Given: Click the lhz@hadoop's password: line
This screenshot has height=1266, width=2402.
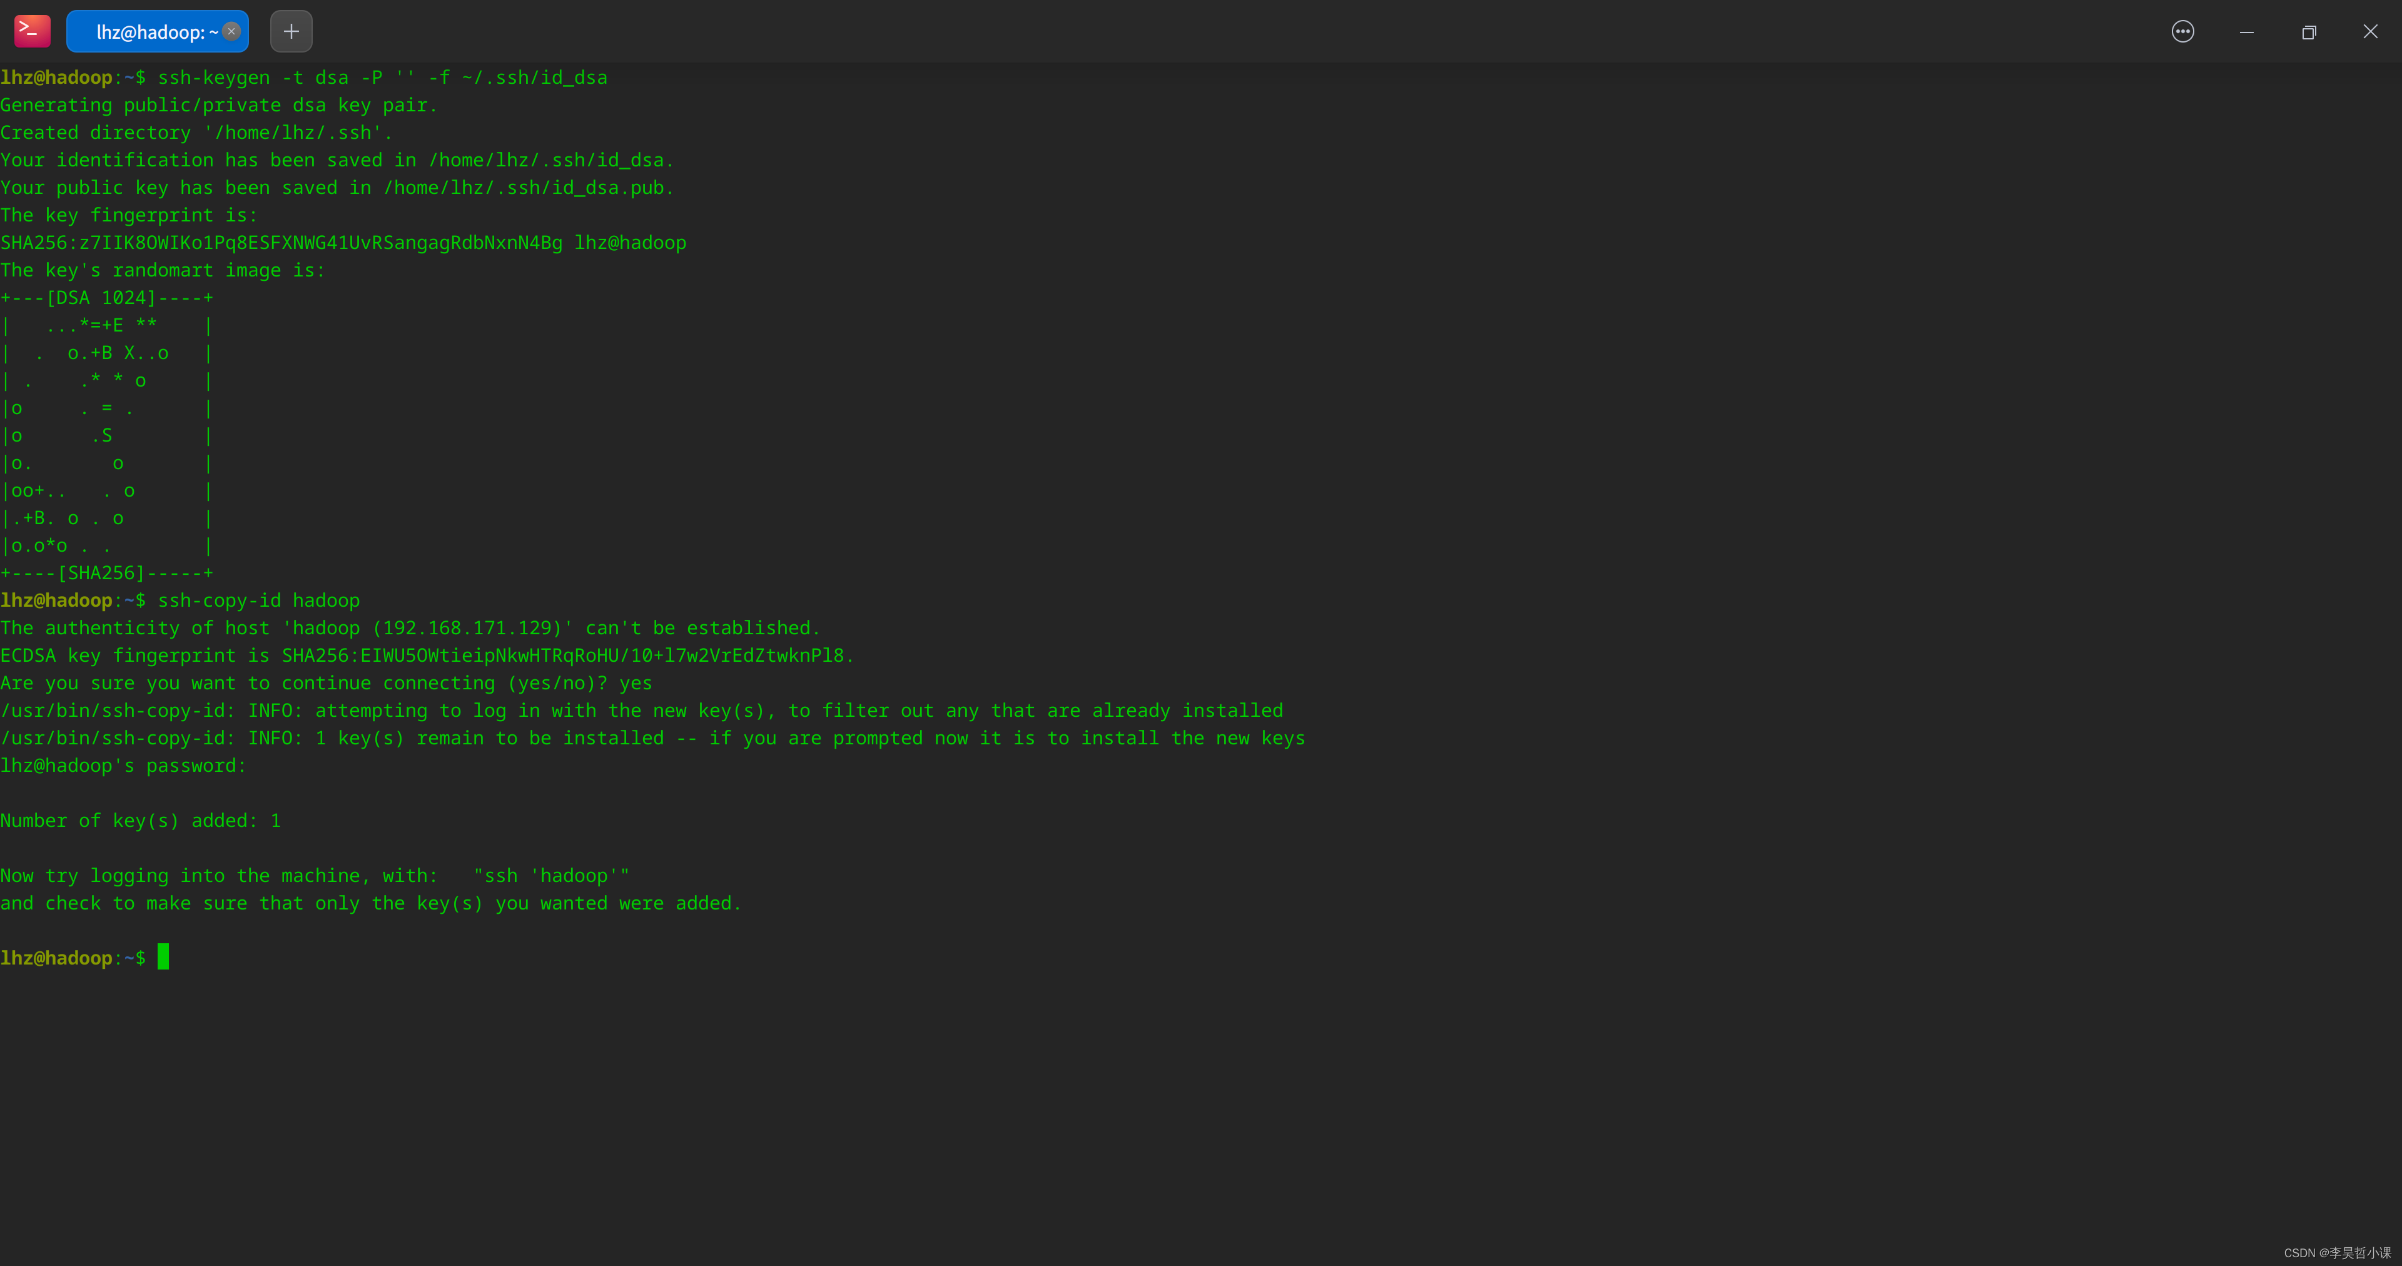Looking at the screenshot, I should [x=123, y=766].
